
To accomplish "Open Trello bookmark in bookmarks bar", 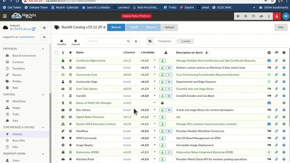I will coord(170,7).
